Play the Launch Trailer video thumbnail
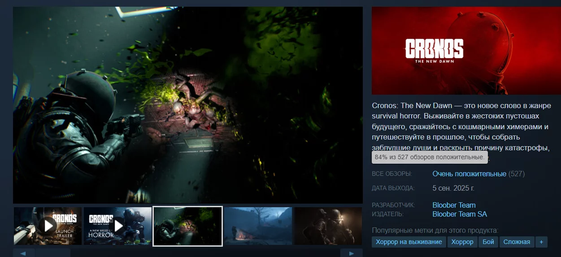 point(48,226)
